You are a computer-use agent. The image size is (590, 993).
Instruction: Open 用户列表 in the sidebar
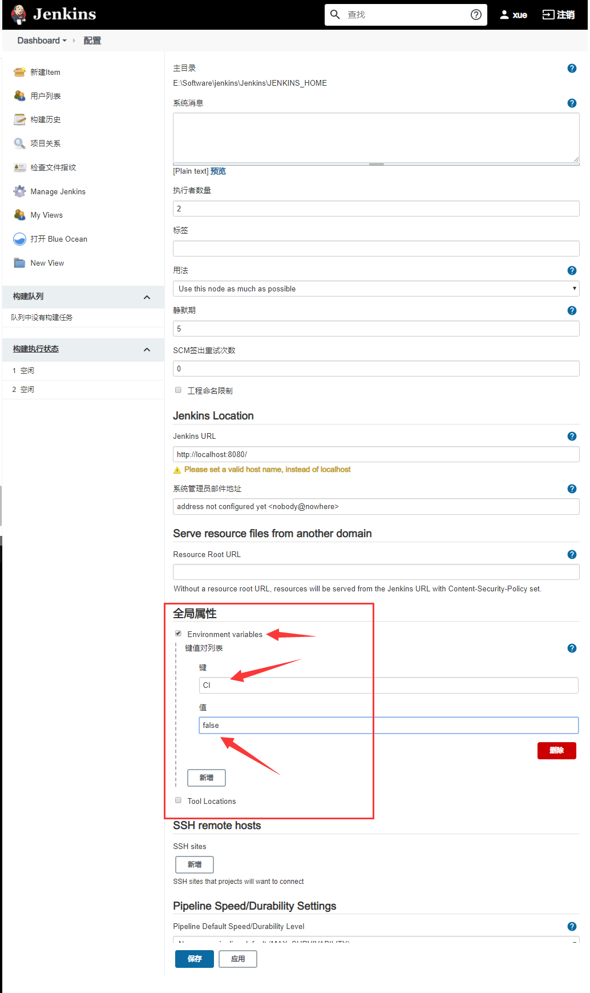46,96
